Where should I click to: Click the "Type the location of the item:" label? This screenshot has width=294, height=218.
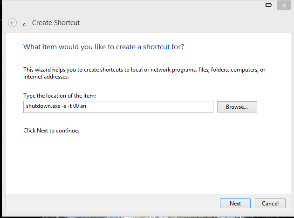[60, 96]
